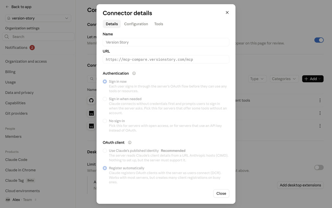Open the version-story organization dropdown
332x208 pixels.
(38, 18)
